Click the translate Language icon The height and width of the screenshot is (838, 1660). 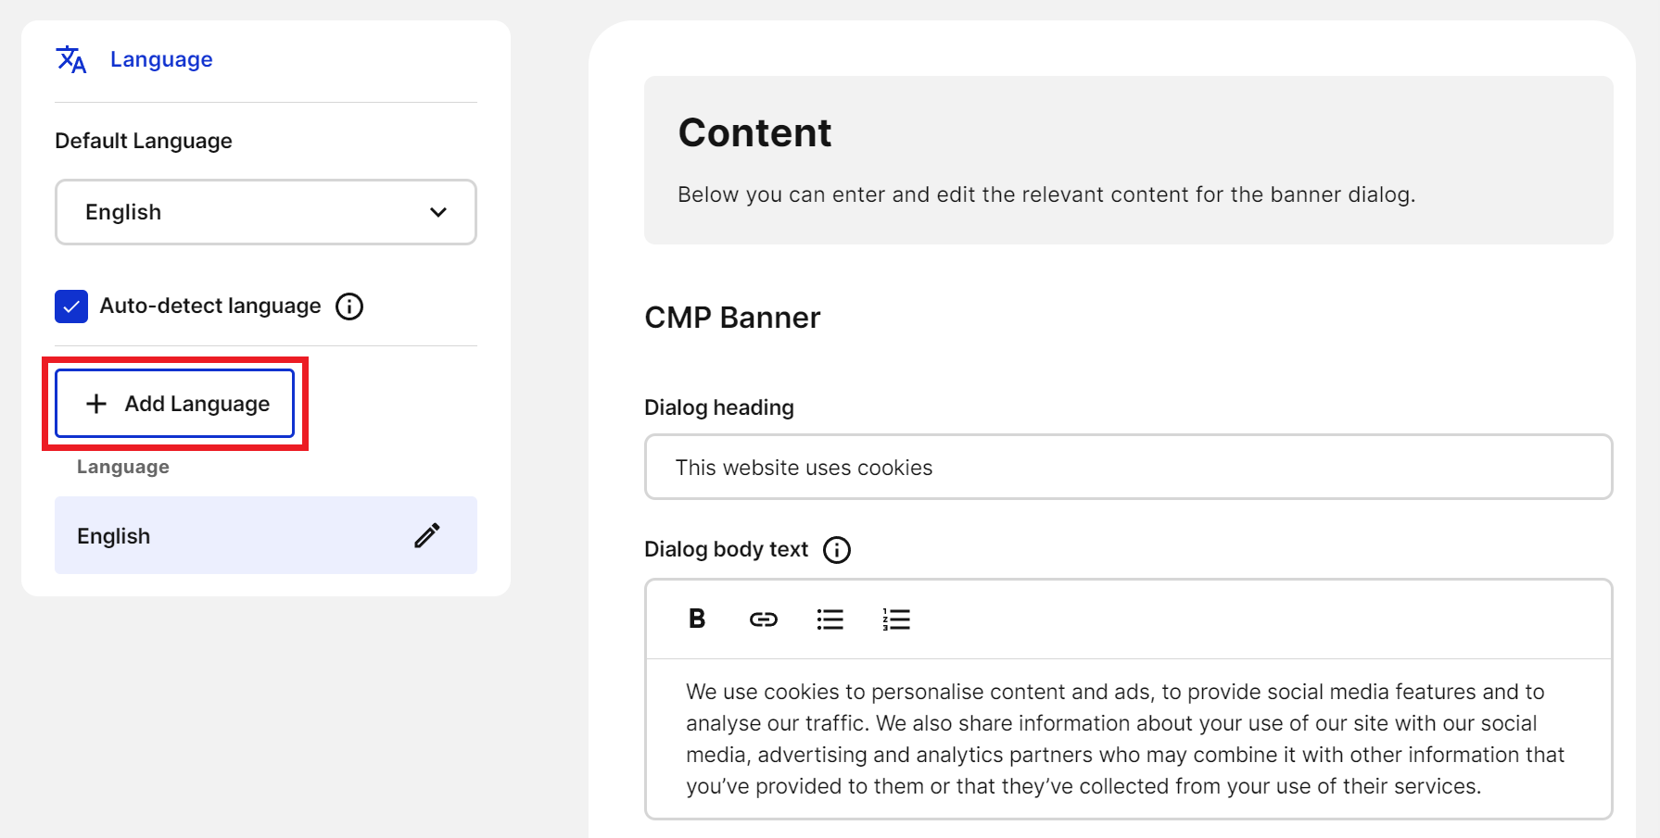click(71, 59)
